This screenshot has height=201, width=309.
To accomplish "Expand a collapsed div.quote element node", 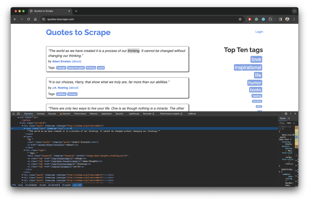I will click(23, 175).
